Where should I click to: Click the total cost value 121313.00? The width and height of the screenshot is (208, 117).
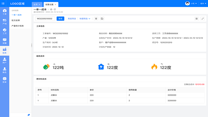[x=200, y=84]
